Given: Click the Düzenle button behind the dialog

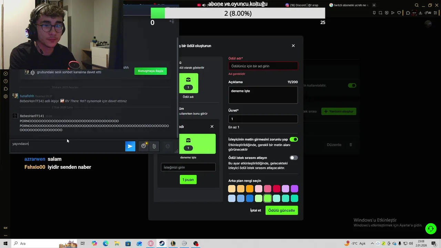Looking at the screenshot, I should (x=334, y=145).
